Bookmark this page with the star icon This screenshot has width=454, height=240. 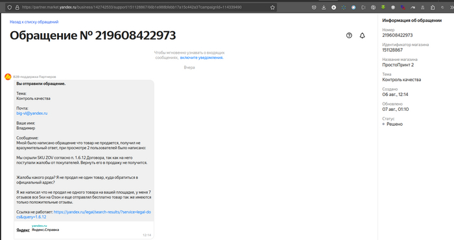(272, 8)
